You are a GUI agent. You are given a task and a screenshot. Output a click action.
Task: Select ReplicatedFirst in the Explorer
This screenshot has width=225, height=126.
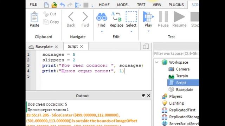pyautogui.click(x=182, y=110)
